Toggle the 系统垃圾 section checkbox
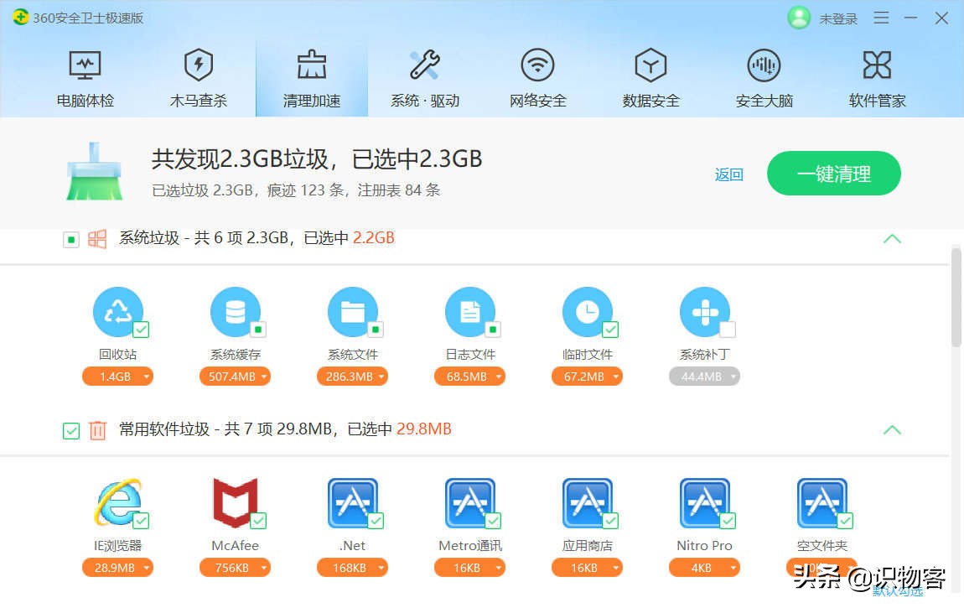The image size is (964, 608). coord(70,239)
